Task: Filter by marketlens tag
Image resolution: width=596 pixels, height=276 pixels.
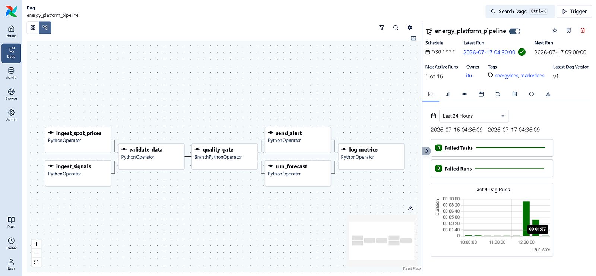Action: (532, 76)
